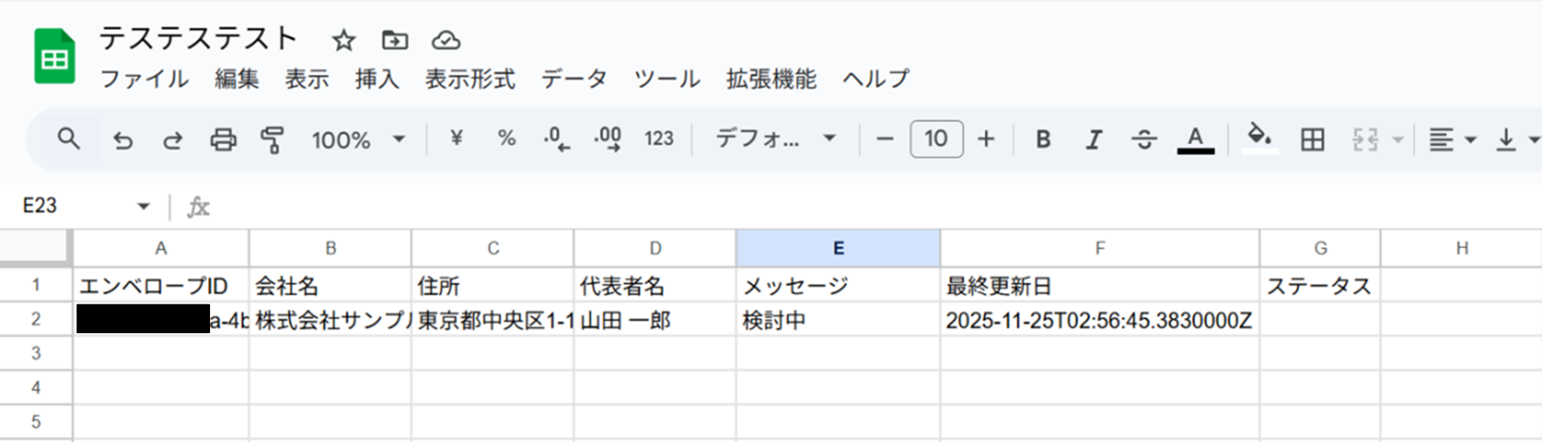
Task: Increase the font size with plus button
Action: point(986,139)
